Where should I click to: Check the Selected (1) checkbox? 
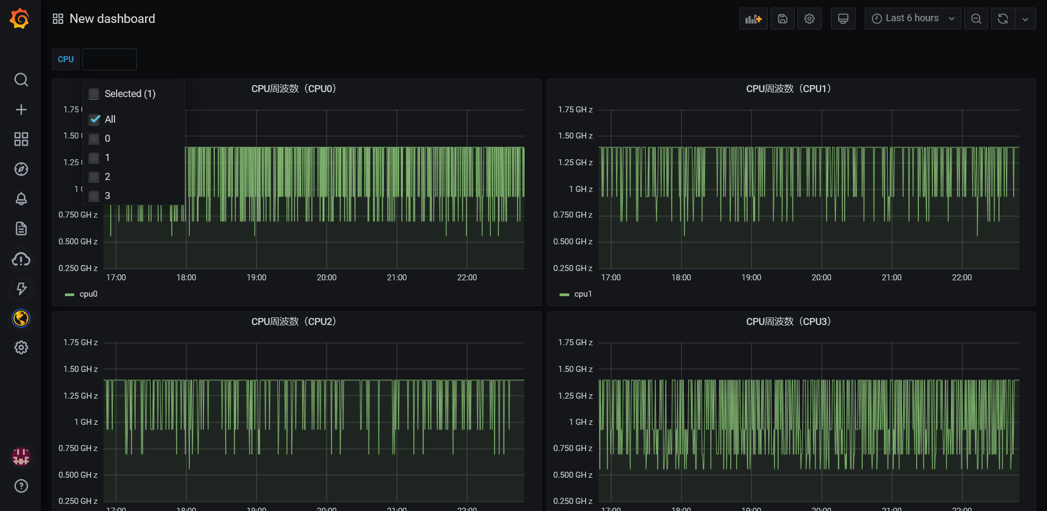pos(94,94)
